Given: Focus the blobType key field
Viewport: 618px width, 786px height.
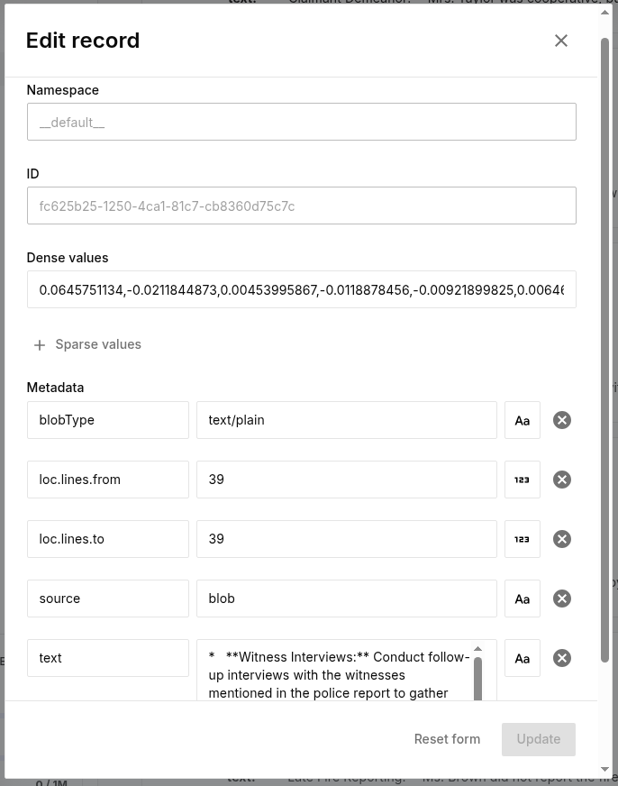Looking at the screenshot, I should tap(108, 420).
